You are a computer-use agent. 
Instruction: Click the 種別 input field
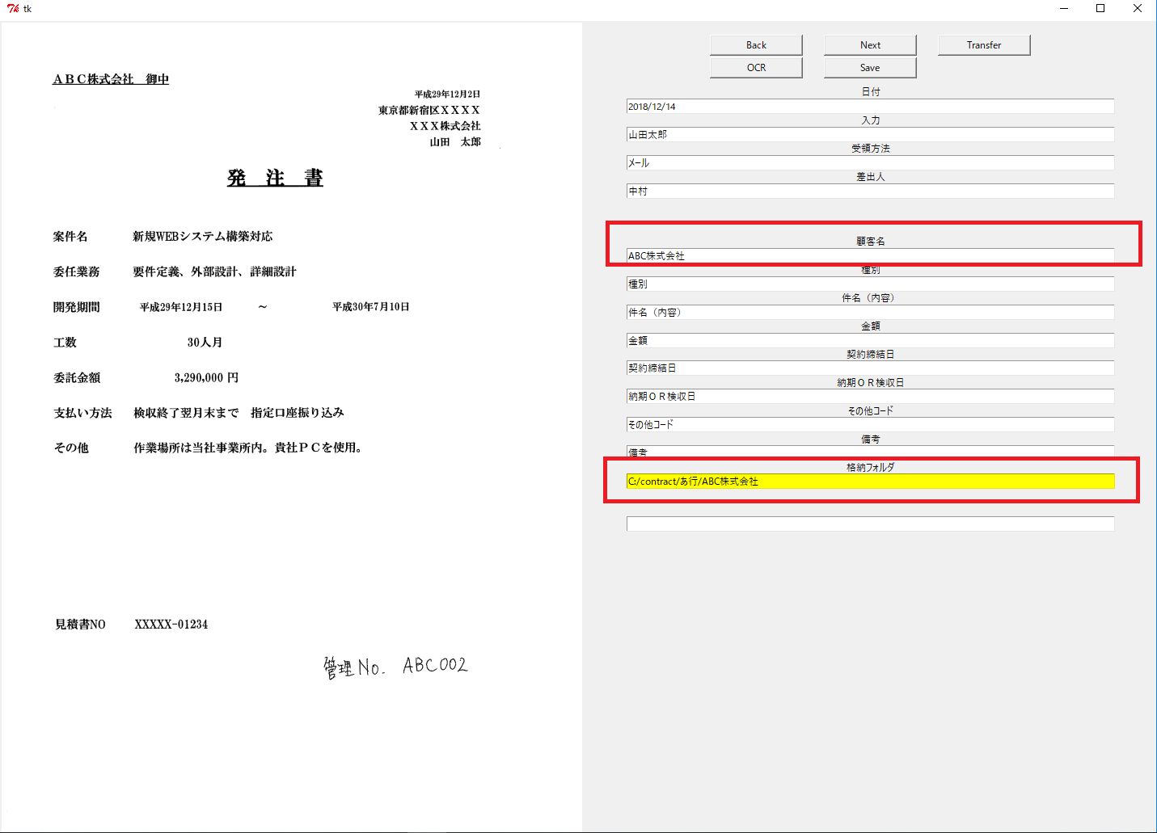click(x=870, y=284)
